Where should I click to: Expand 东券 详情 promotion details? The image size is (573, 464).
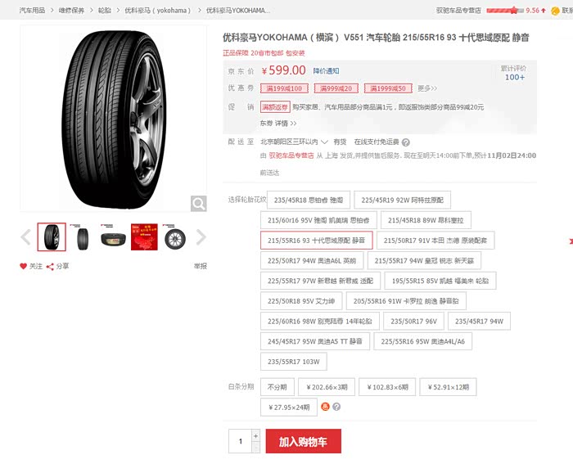(x=278, y=123)
